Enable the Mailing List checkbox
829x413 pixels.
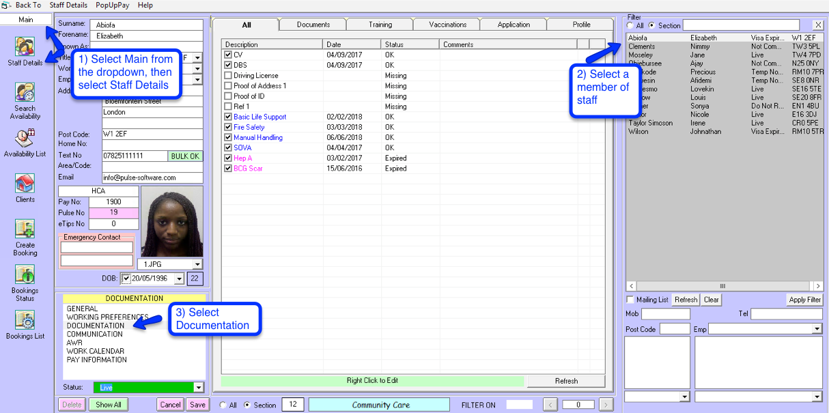[630, 300]
